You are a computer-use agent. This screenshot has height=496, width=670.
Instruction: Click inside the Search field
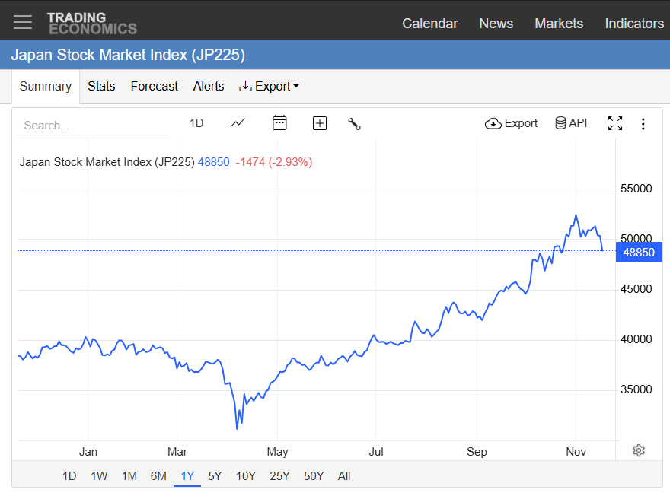[x=91, y=124]
